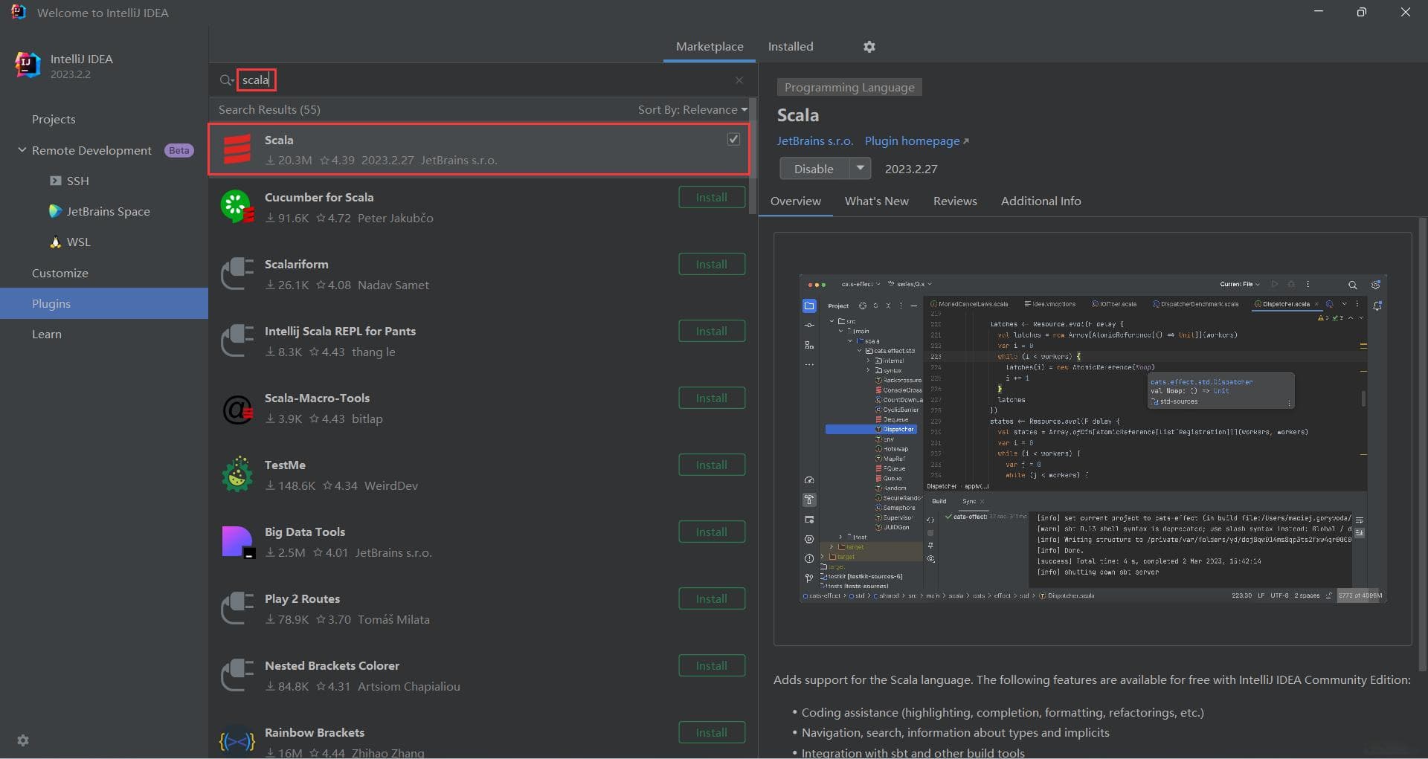Click the IntelliJ IDEA logo in sidebar

tap(28, 65)
